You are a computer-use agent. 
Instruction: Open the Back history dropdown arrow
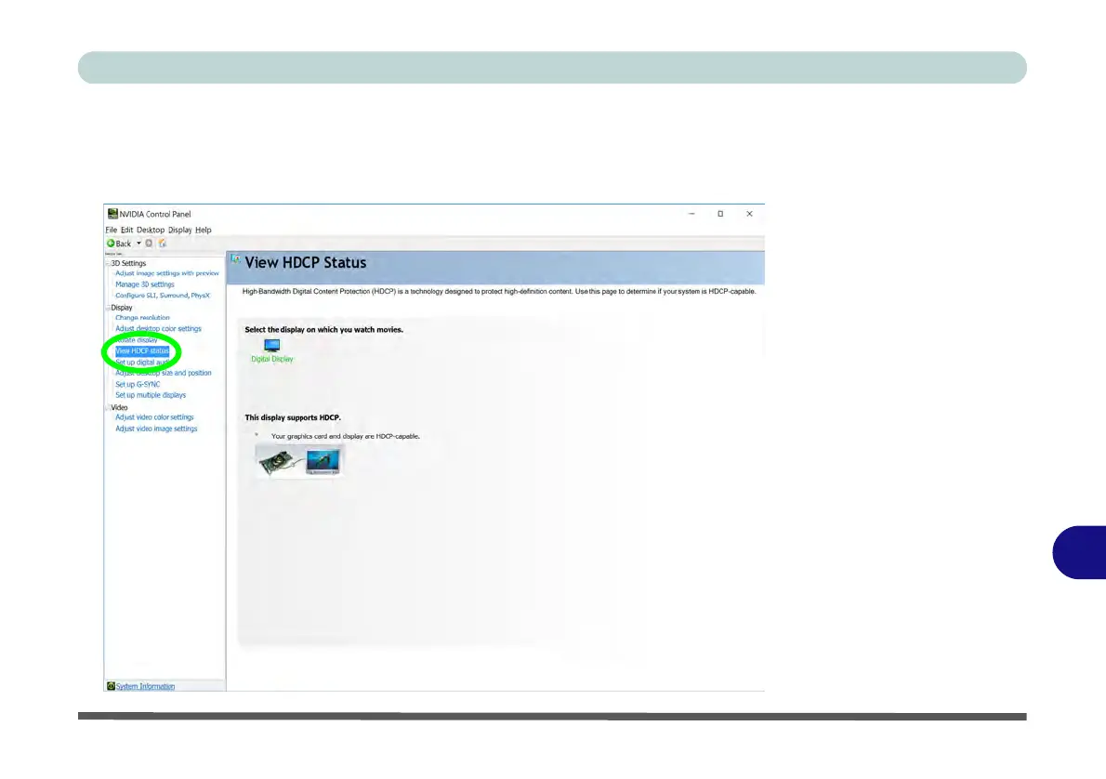(139, 244)
